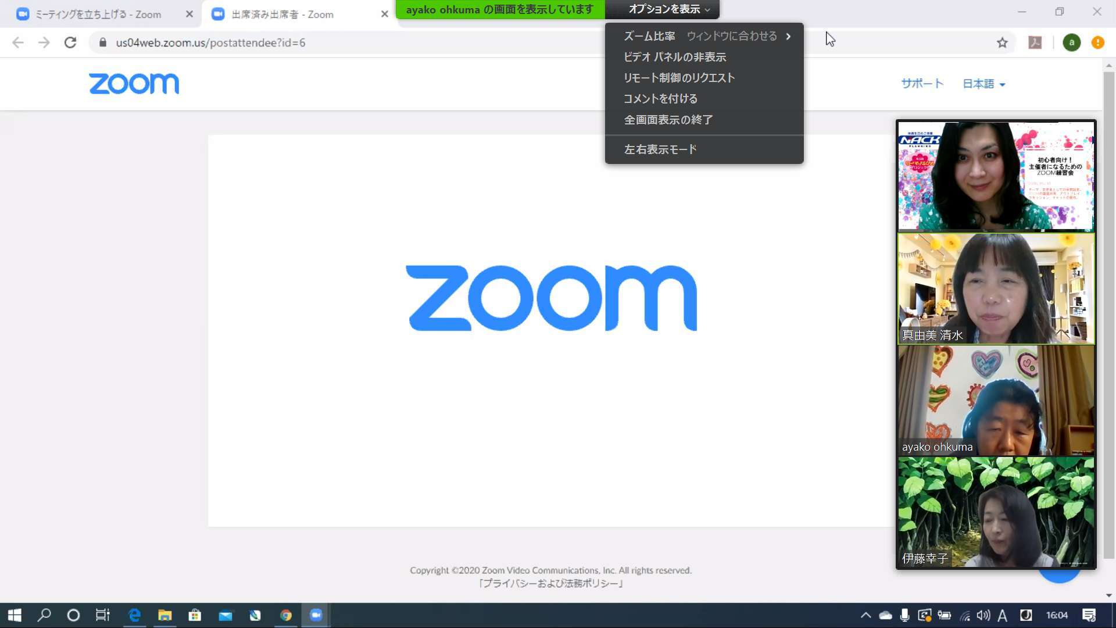Click the Zoom logo in the page header
This screenshot has width=1116, height=628.
click(134, 84)
